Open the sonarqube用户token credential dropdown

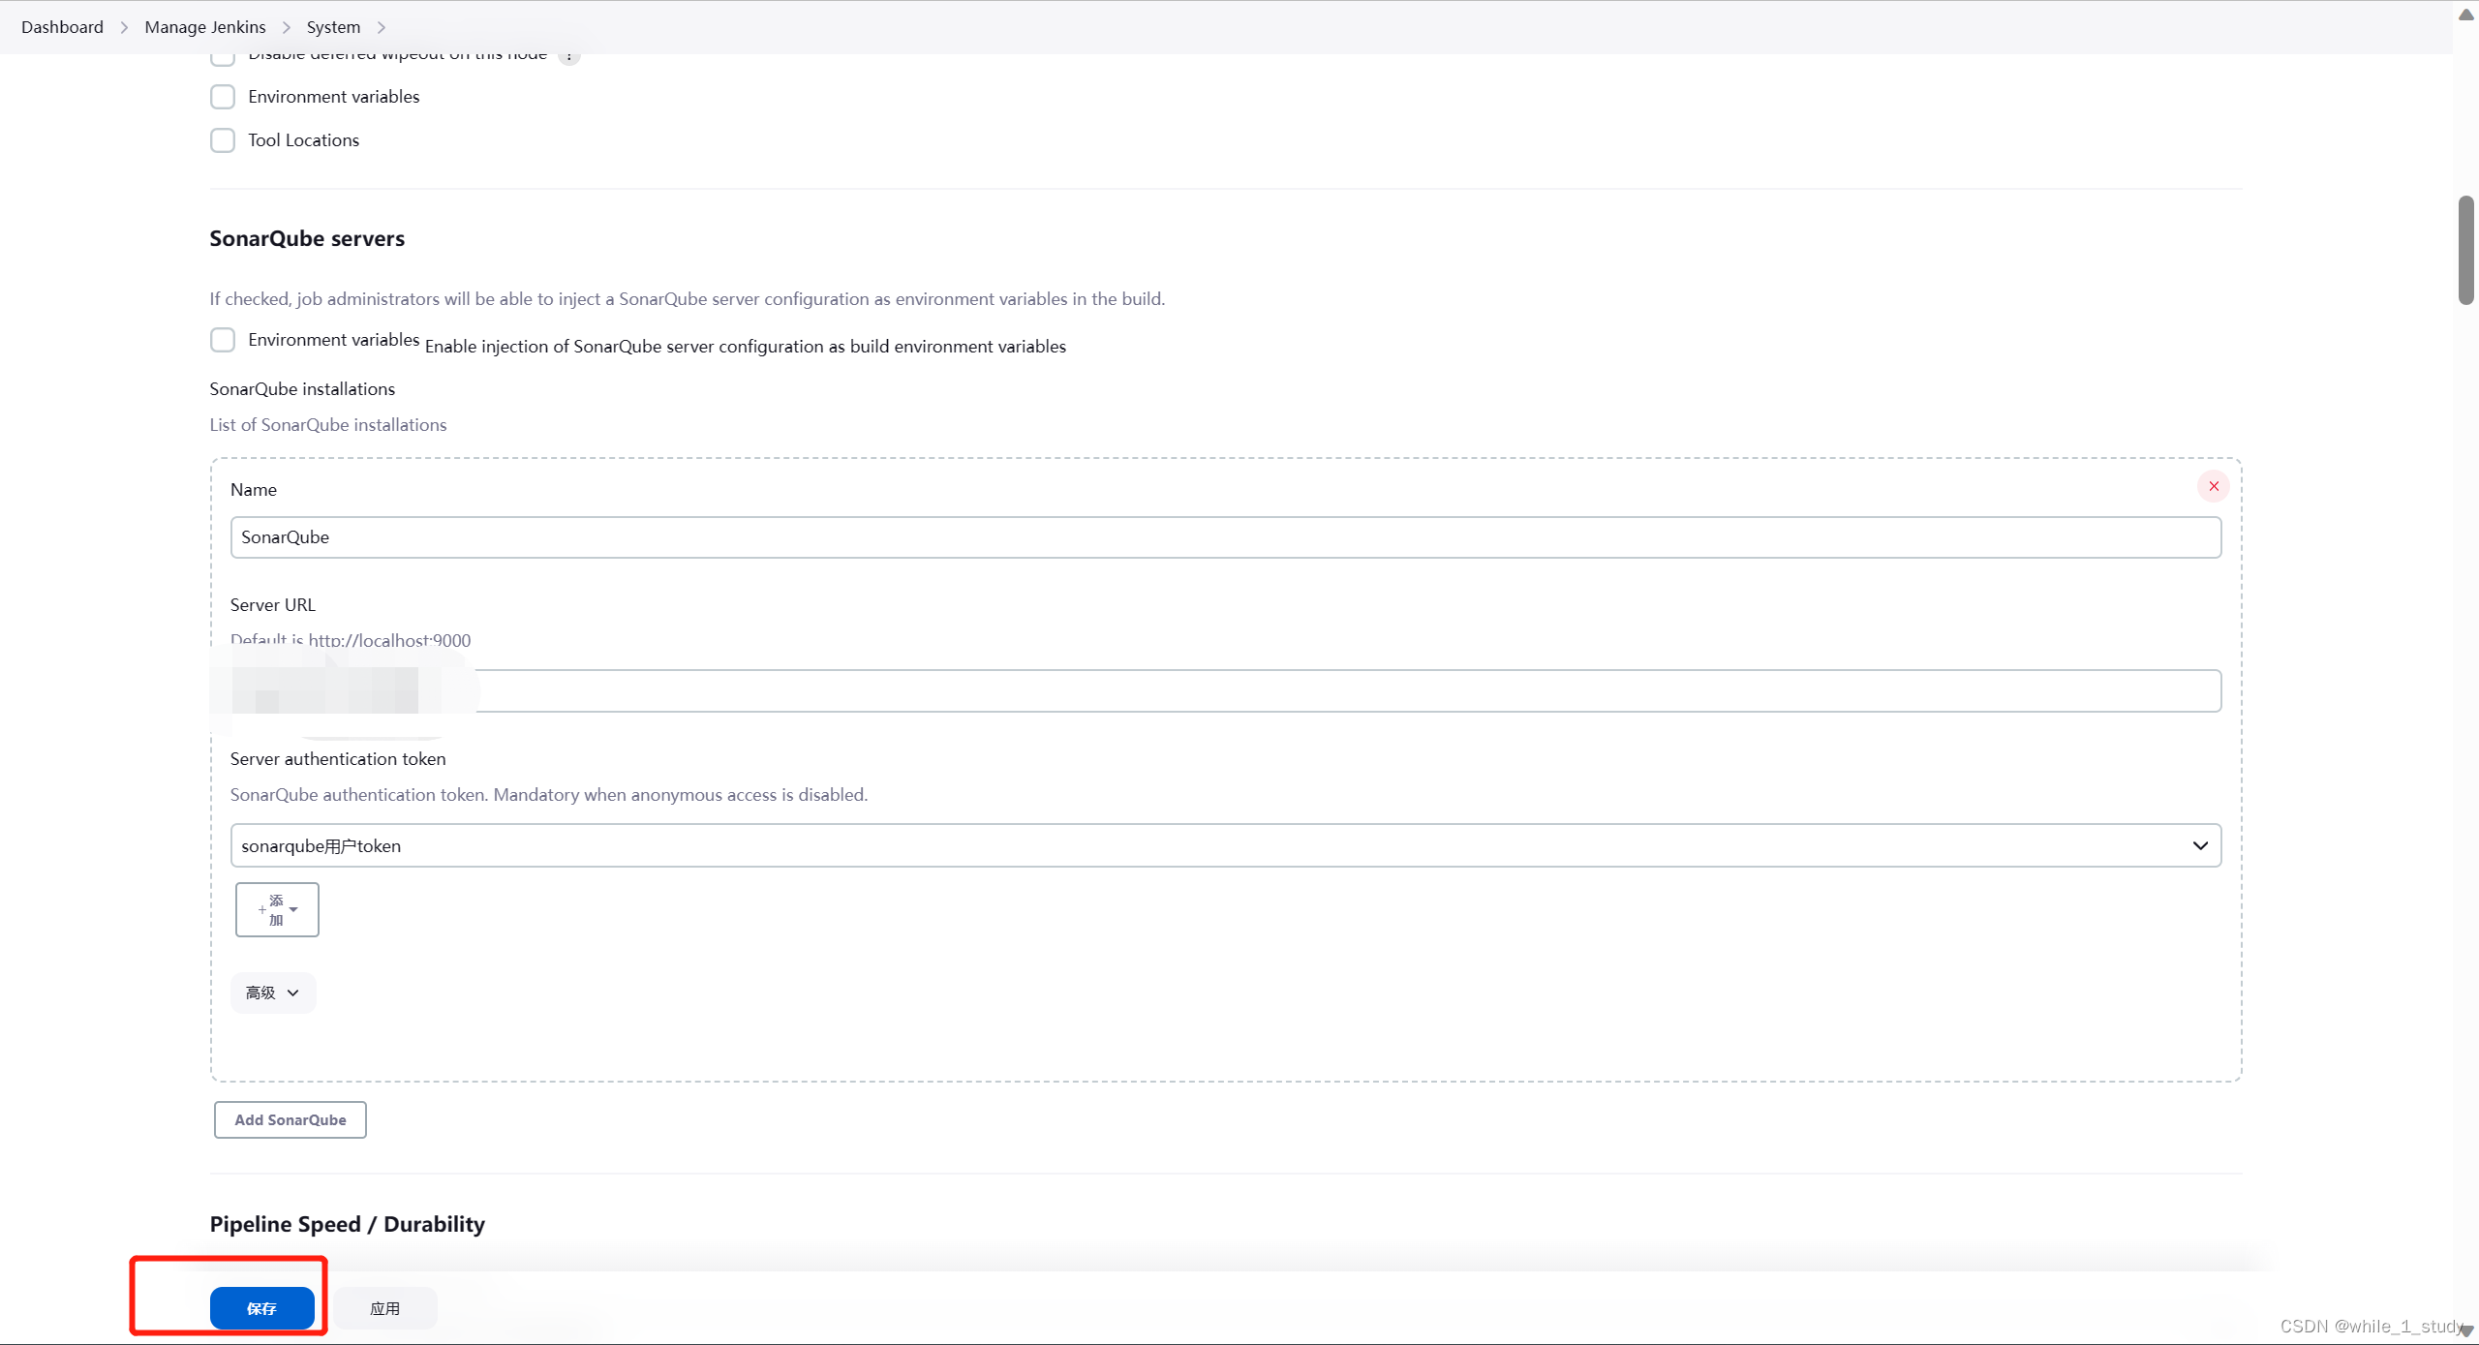tap(1225, 845)
